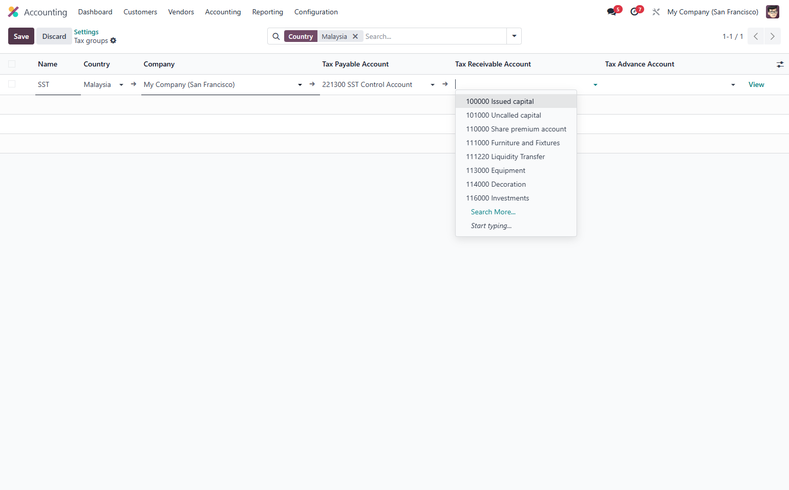Open the conversations chat icon
789x490 pixels.
point(612,12)
